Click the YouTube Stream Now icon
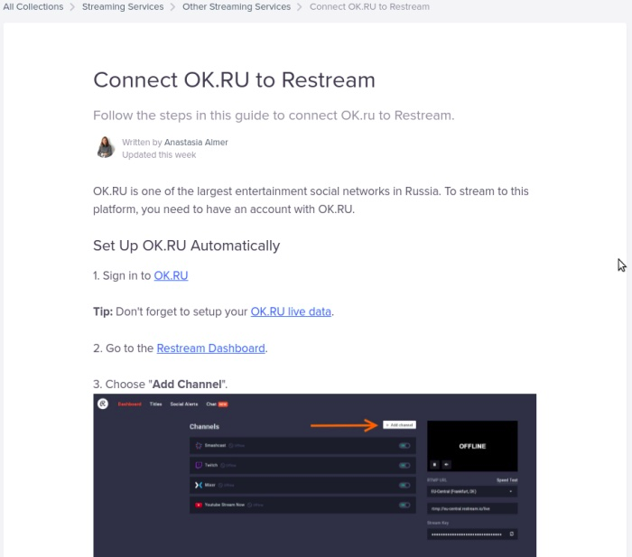Image resolution: width=632 pixels, height=557 pixels. coord(199,505)
